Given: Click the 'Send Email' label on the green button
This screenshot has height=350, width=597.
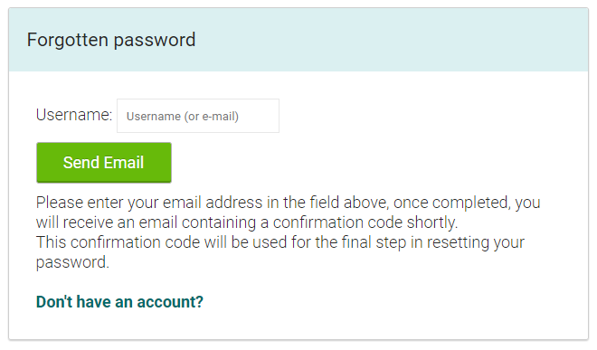Looking at the screenshot, I should pos(103,163).
